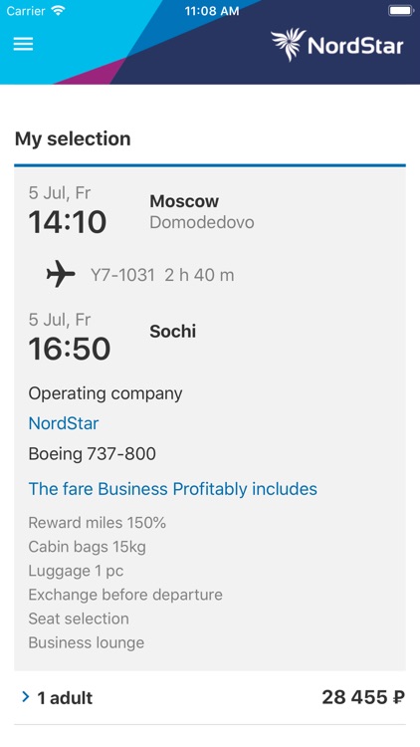Image resolution: width=420 pixels, height=747 pixels.
Task: Tap the total price 28 455 ₽
Action: coord(363,697)
